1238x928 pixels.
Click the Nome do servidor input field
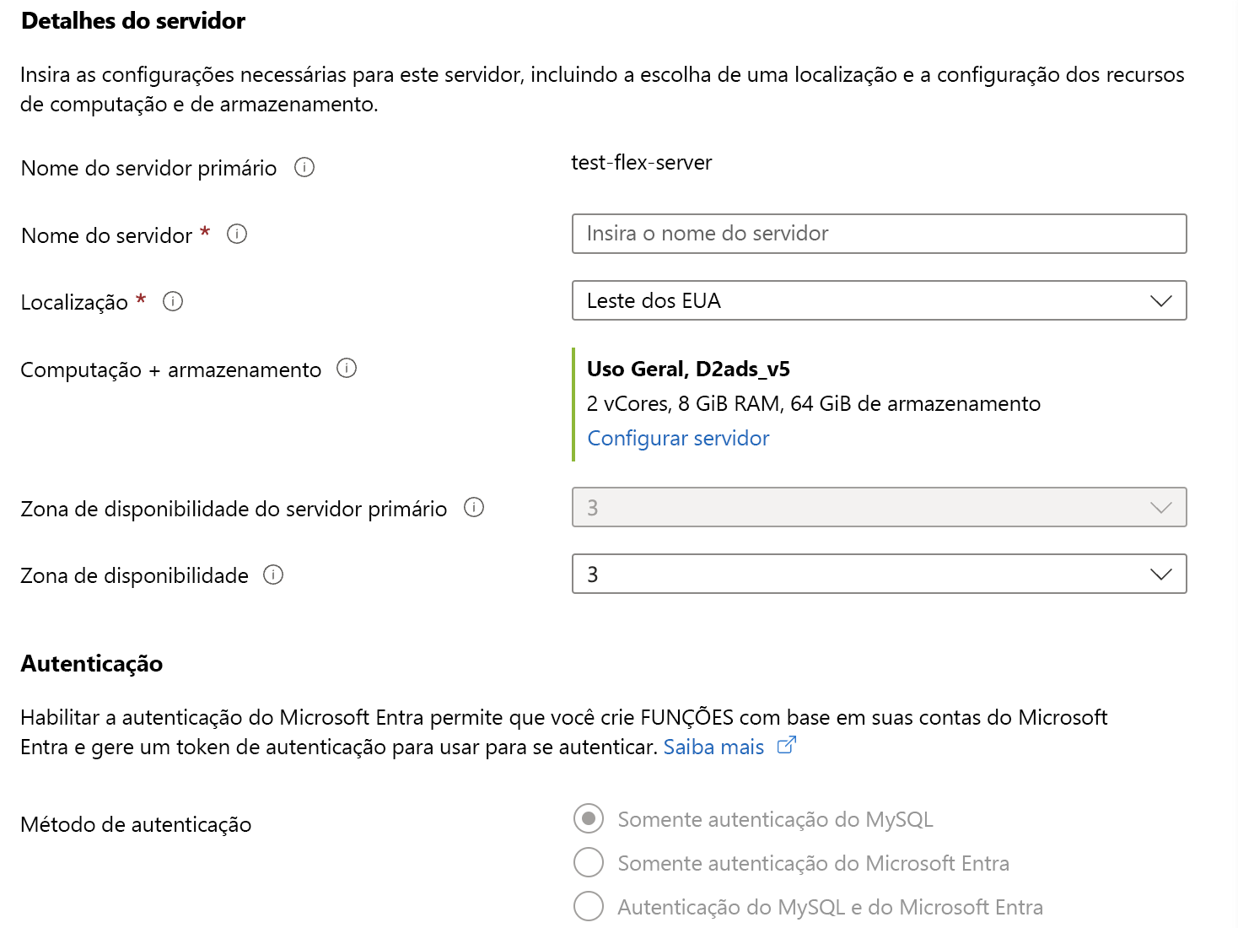point(879,234)
